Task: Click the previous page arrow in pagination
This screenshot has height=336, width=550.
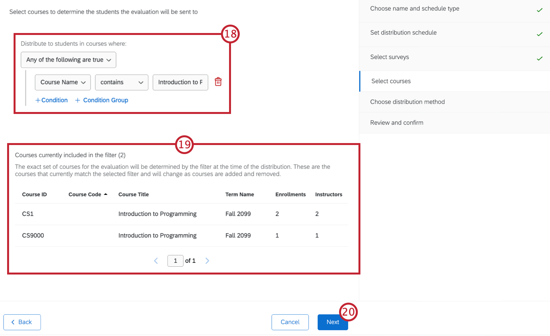Action: 156,261
